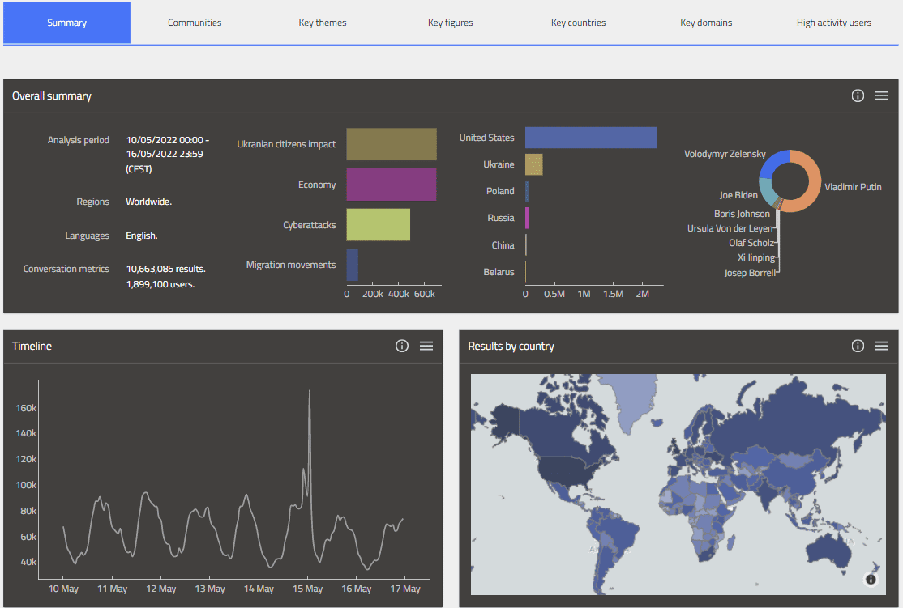
Task: Select the United States bar in country chart
Action: pyautogui.click(x=590, y=138)
